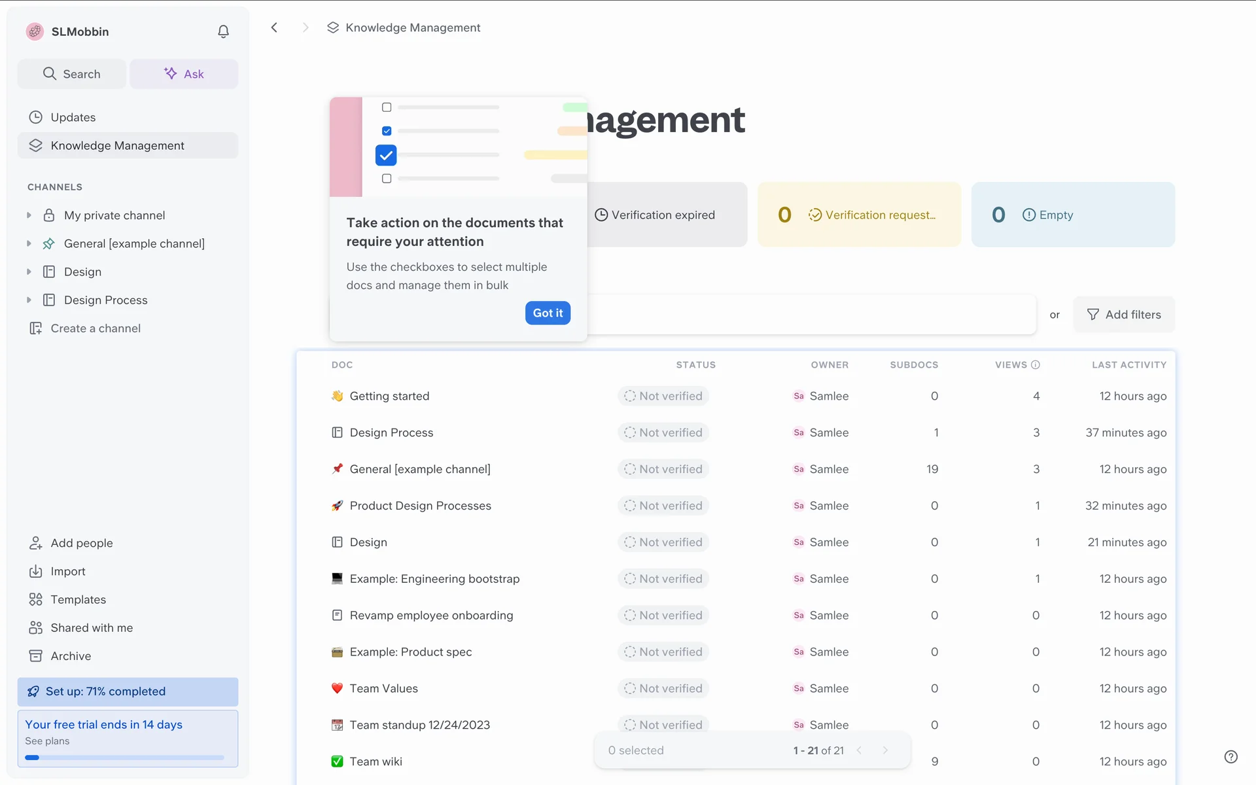Click the notifications bell icon
Image resolution: width=1256 pixels, height=785 pixels.
point(223,31)
